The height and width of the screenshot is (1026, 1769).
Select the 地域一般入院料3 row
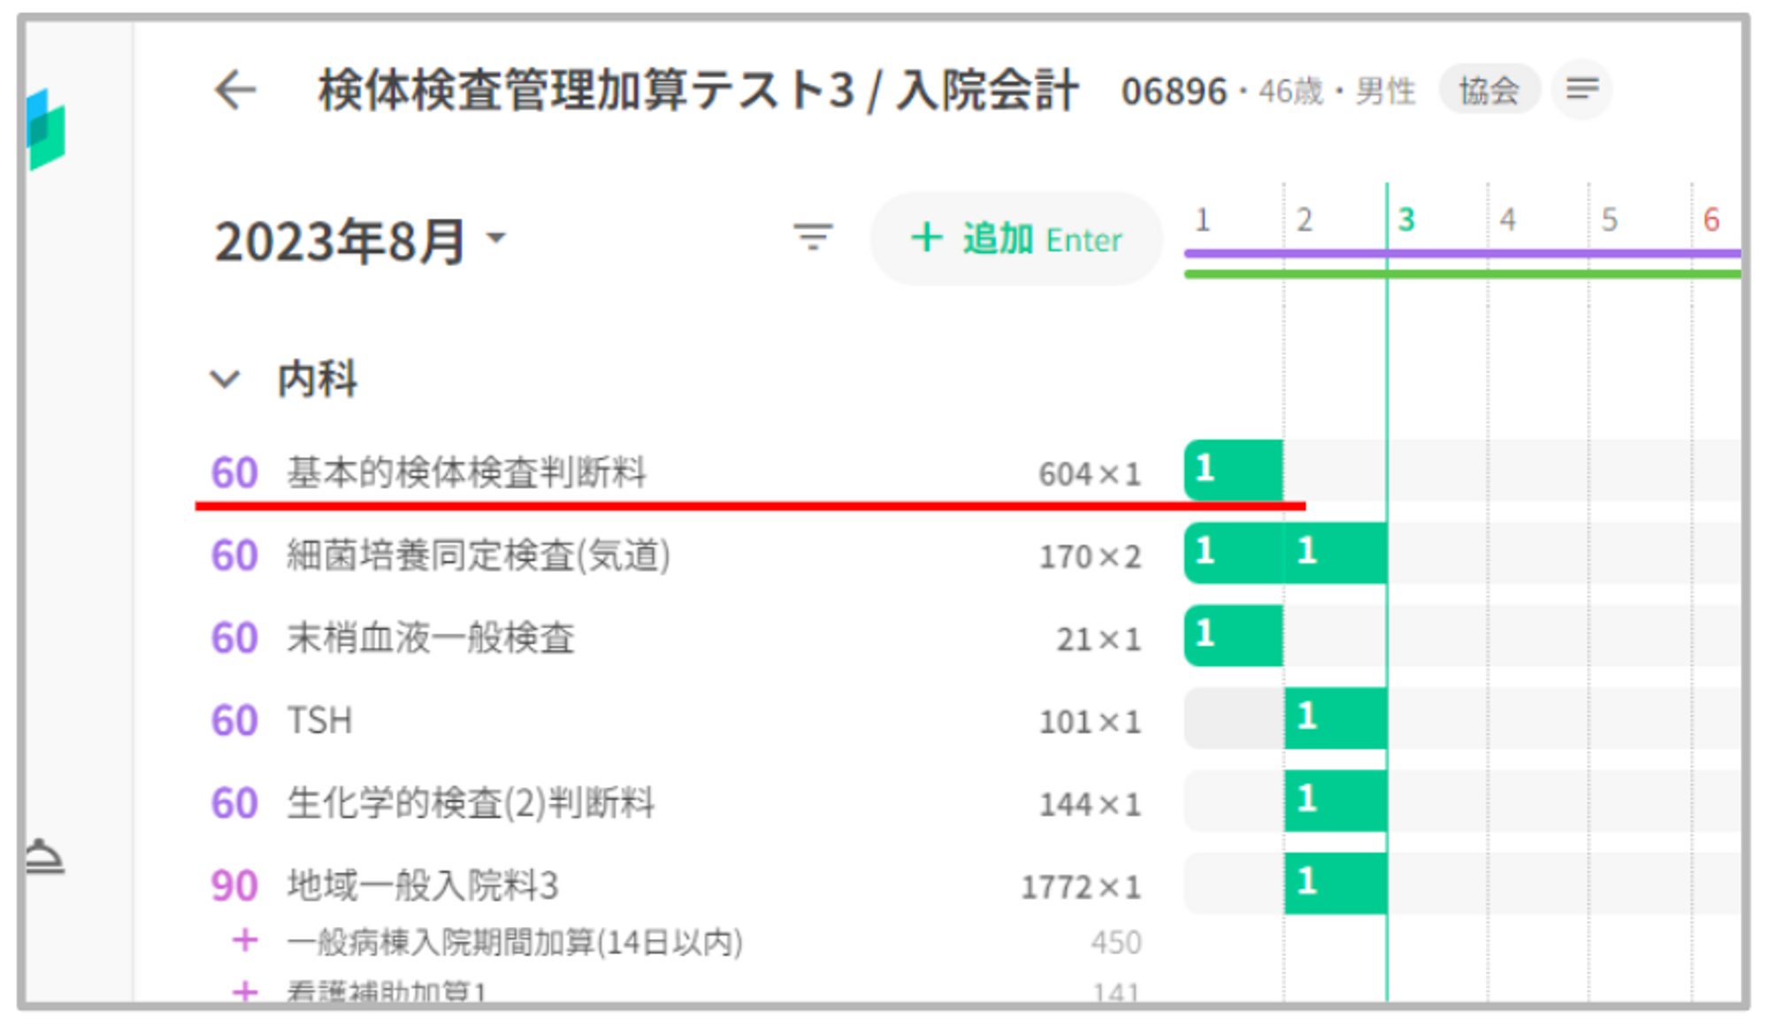[x=423, y=885]
